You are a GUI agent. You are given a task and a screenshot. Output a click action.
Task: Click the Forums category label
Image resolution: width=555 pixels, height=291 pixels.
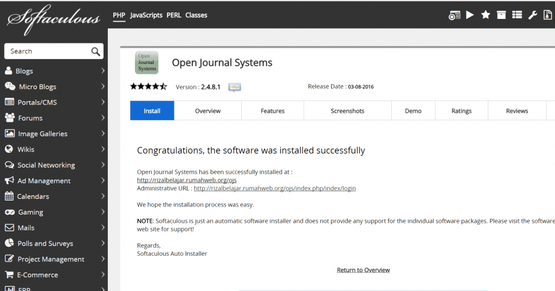point(30,118)
